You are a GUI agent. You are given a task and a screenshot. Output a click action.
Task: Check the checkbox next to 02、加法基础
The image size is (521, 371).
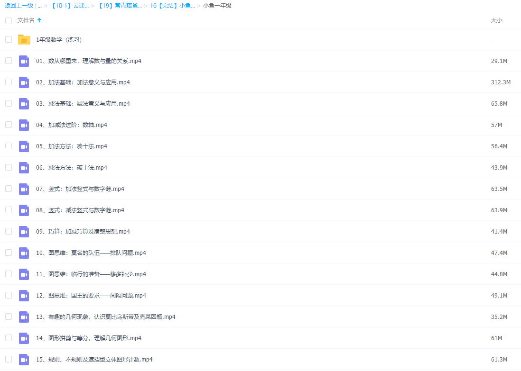click(x=8, y=82)
